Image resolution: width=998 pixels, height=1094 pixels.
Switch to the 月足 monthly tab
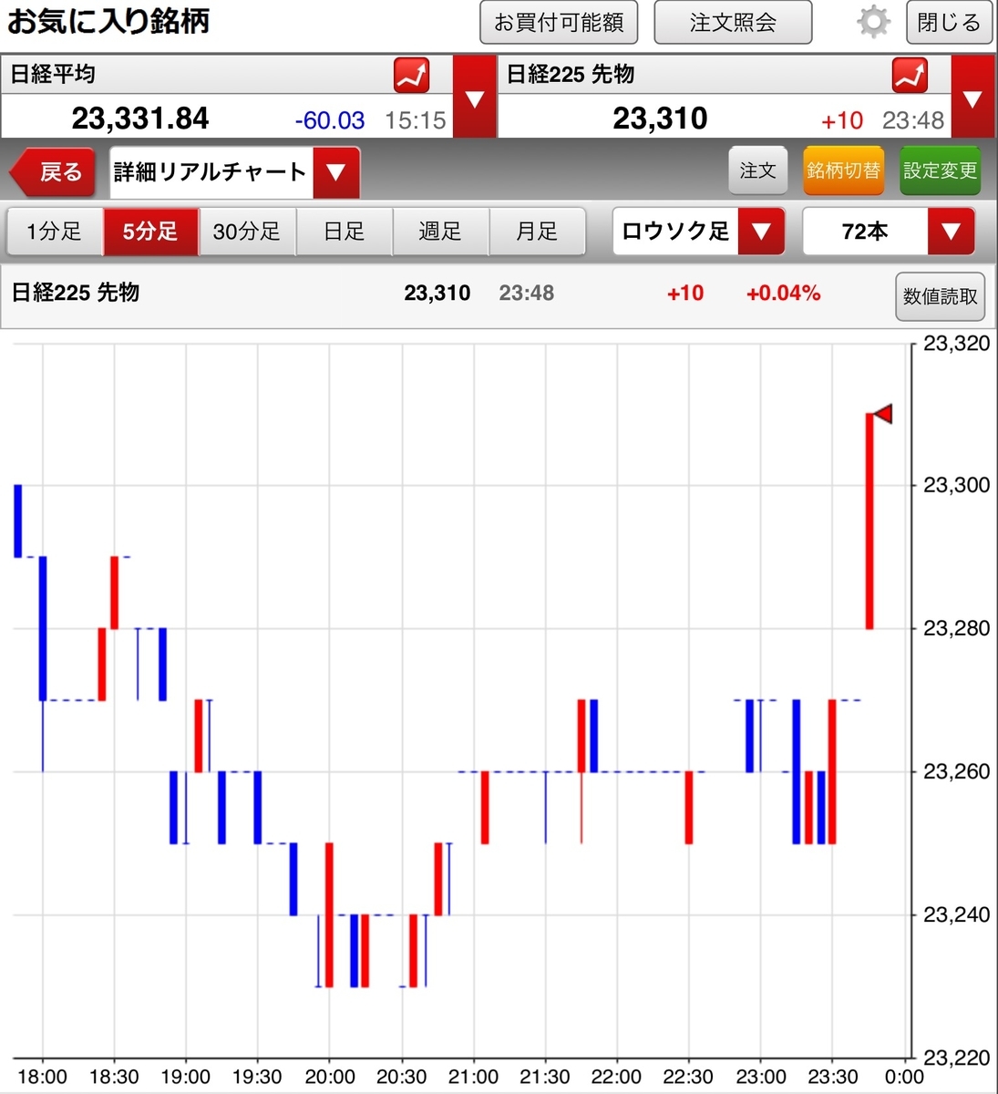(x=537, y=232)
